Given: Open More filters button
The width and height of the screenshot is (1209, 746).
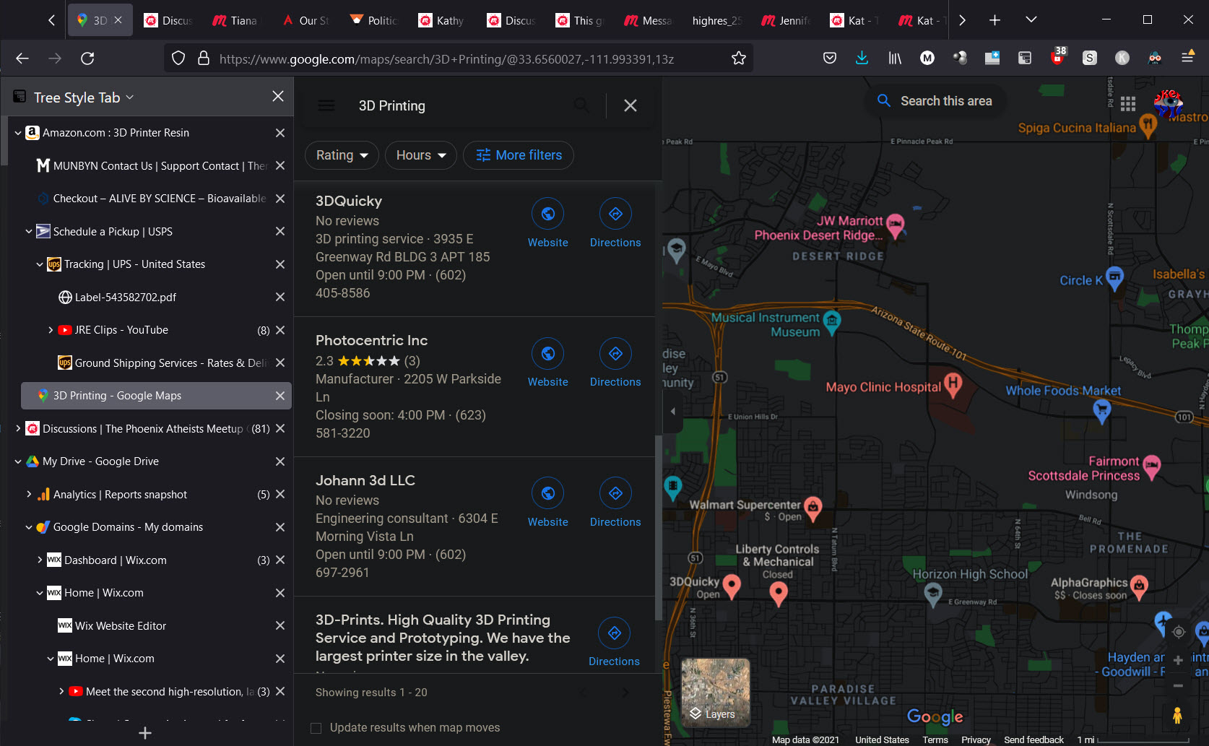Looking at the screenshot, I should tap(519, 155).
